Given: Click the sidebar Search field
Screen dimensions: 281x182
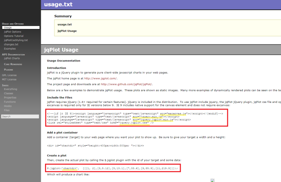Looking at the screenshot, I should pyautogui.click(x=20, y=116).
